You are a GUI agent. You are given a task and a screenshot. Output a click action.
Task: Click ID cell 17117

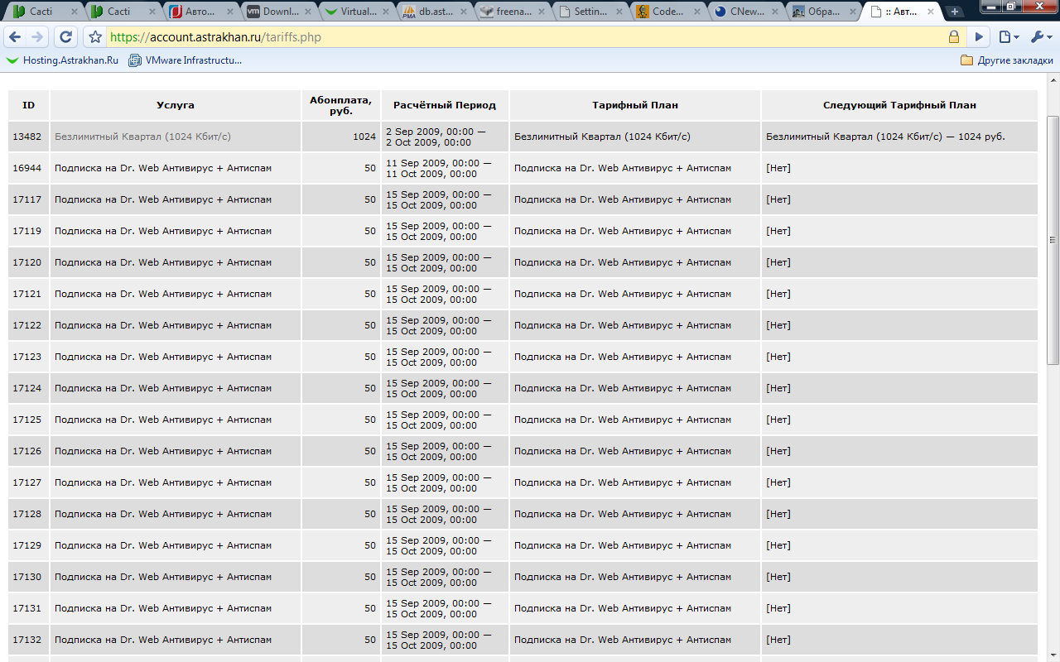(x=29, y=199)
